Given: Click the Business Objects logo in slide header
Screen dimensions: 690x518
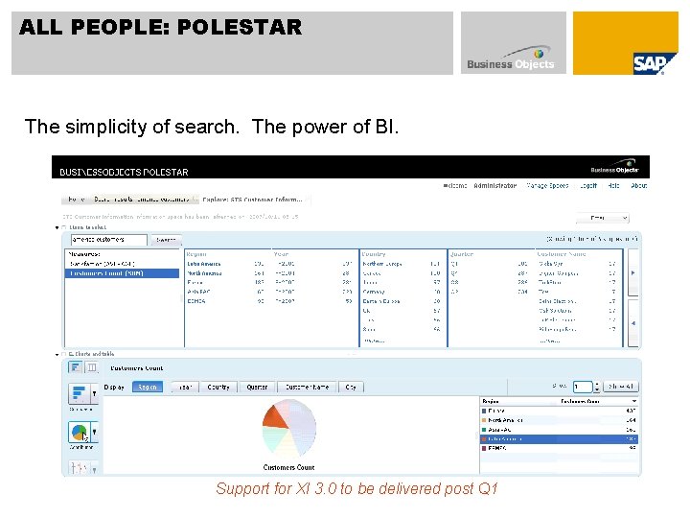Looking at the screenshot, I should 511,59.
